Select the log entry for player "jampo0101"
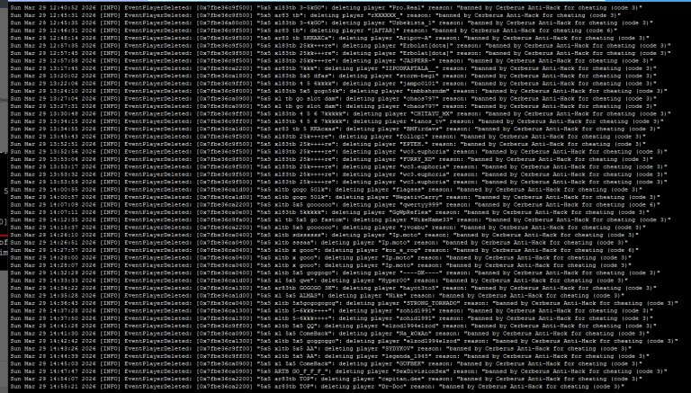 point(333,84)
